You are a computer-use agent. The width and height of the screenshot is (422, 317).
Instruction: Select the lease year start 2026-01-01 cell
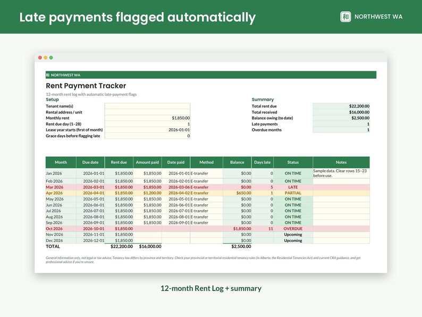pos(147,130)
